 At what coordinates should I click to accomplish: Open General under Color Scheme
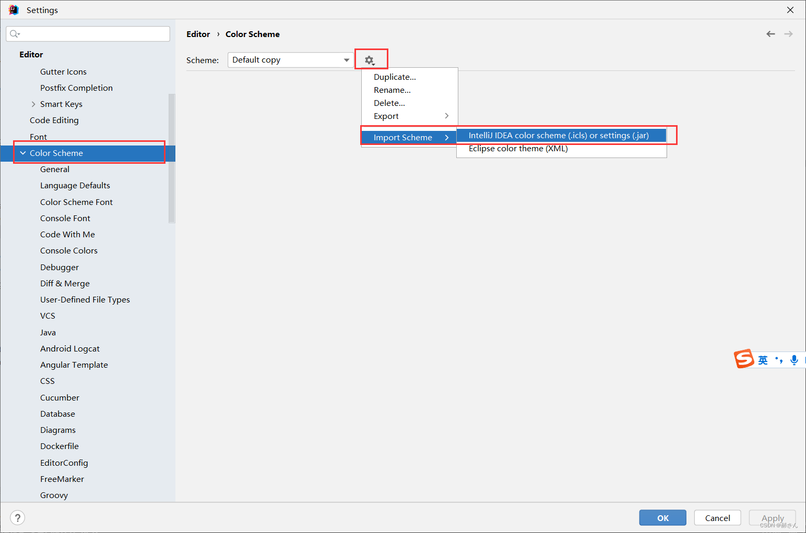55,169
